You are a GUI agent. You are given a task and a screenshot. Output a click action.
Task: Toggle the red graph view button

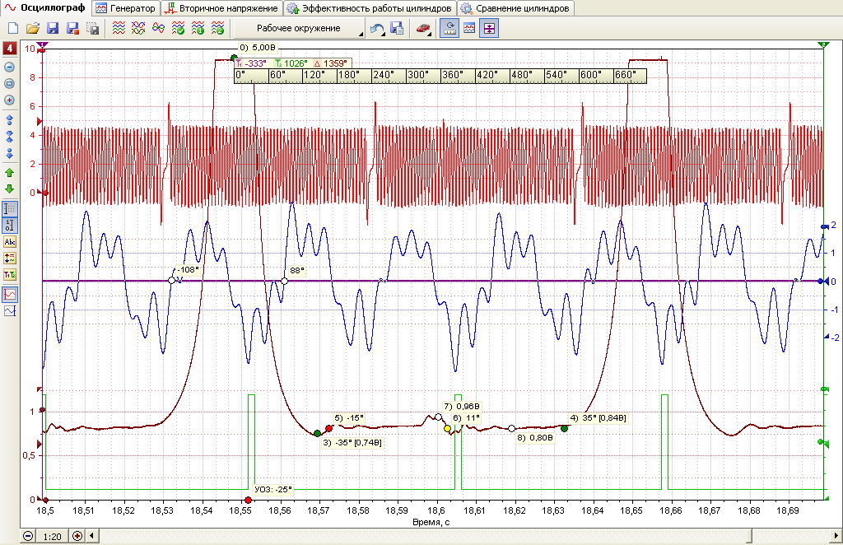tap(10, 295)
